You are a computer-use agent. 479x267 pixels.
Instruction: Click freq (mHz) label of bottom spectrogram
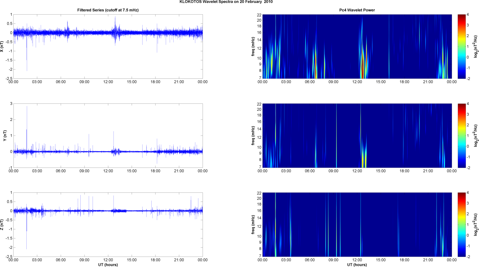pyautogui.click(x=253, y=225)
